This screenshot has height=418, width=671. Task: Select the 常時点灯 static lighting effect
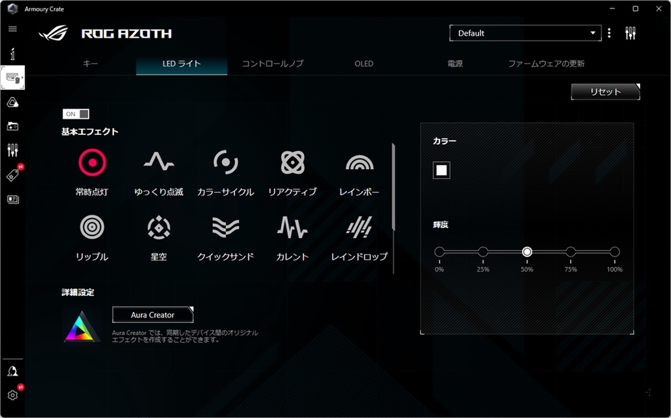point(92,172)
